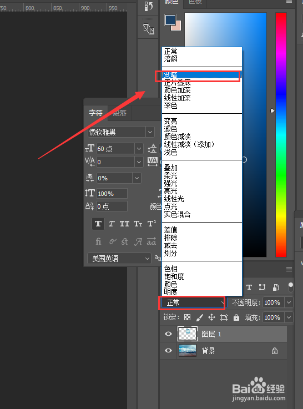The height and width of the screenshot is (409, 303).
Task: Filter layers by smart object icon
Action: pos(276,287)
